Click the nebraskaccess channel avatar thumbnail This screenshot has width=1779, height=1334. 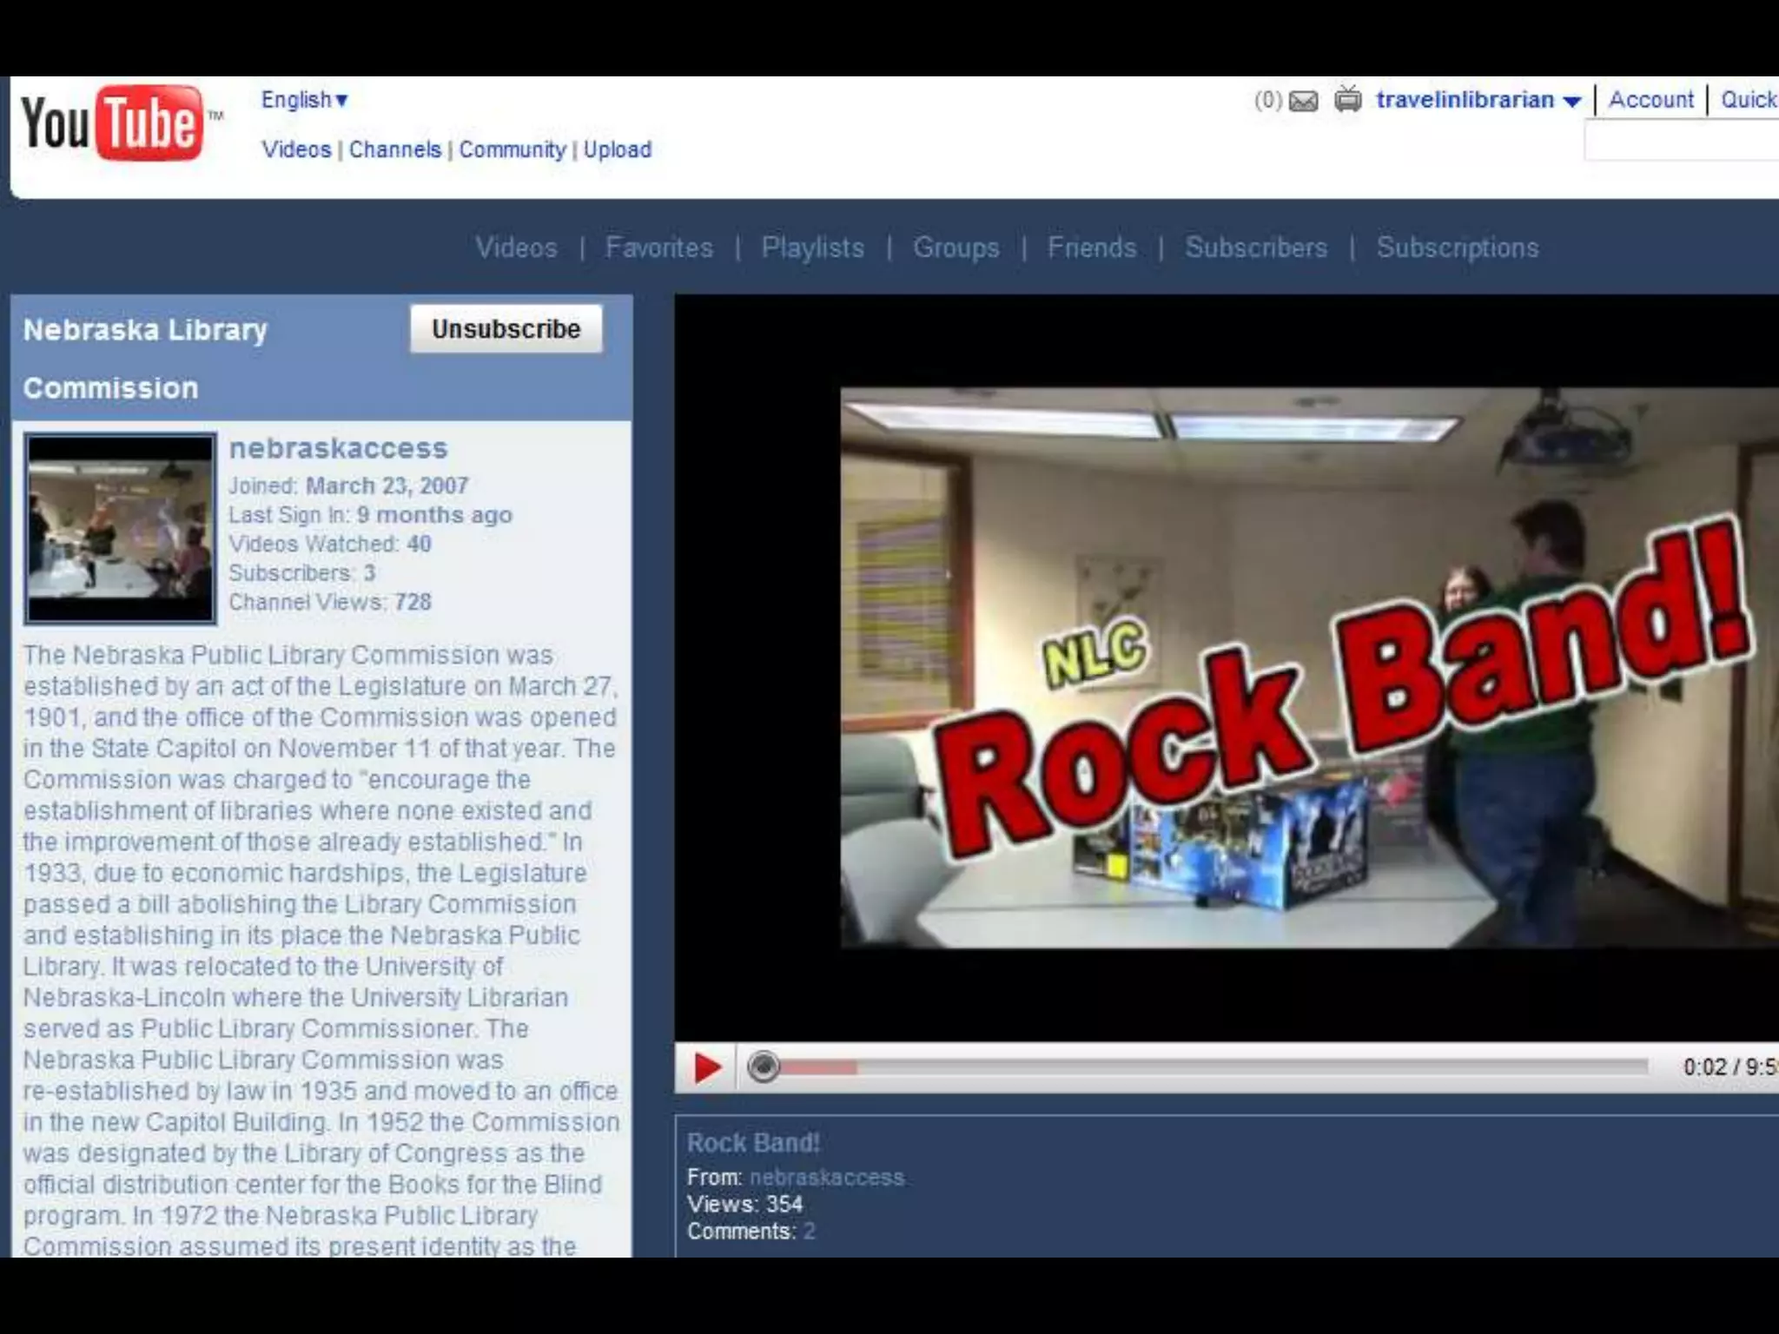point(121,528)
